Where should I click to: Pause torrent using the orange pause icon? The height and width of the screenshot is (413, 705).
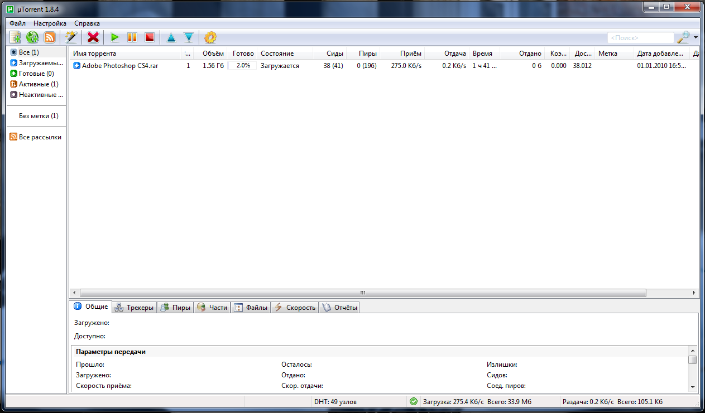pos(132,37)
